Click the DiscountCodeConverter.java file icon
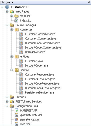 tap(21, 43)
